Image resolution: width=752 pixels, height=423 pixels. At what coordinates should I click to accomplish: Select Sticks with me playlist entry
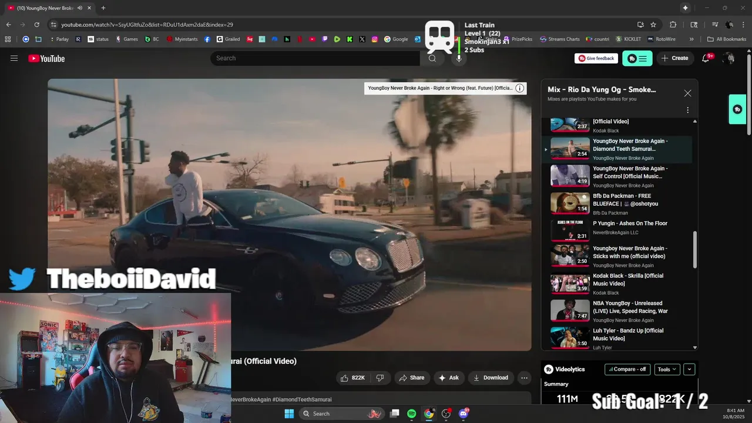(617, 256)
